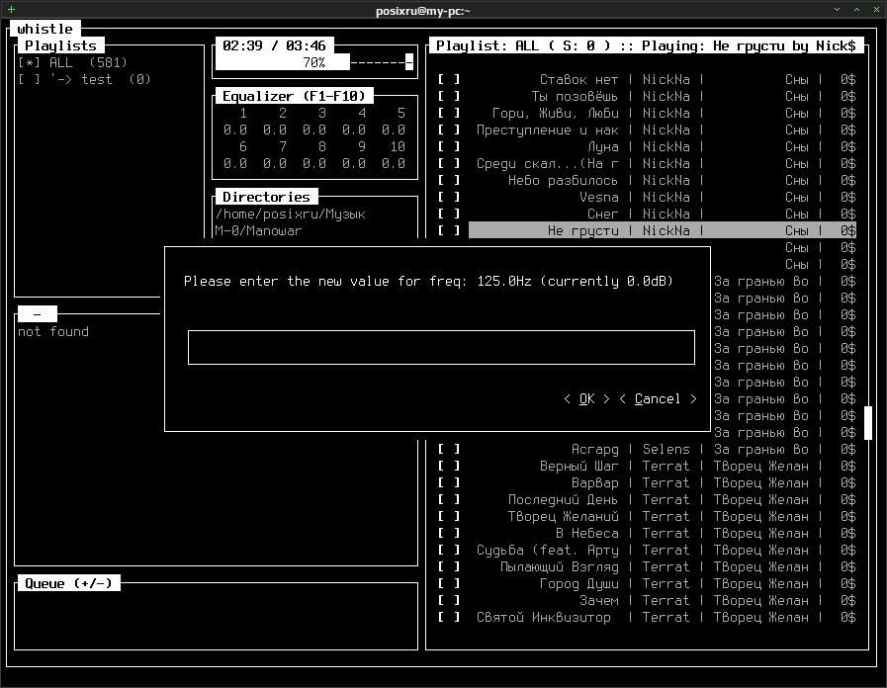This screenshot has width=887, height=688.
Task: Tick the checkbox next to Верный Шаг
Action: click(449, 467)
